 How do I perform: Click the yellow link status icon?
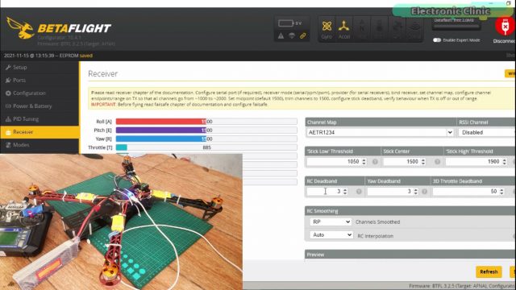(x=303, y=35)
